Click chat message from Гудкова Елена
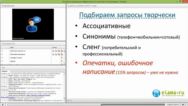The image size is (188, 106). pyautogui.click(x=31, y=85)
